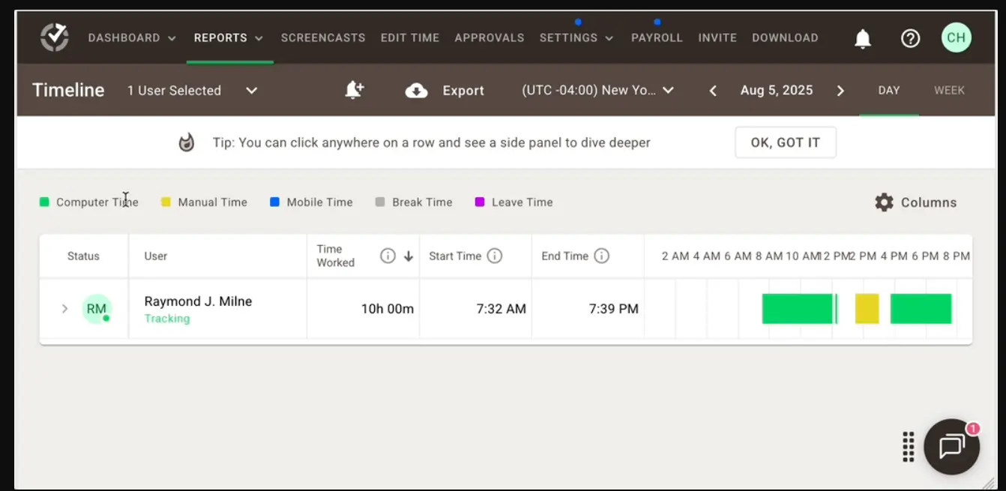Click the Break Time gray swatch
Image resolution: width=1006 pixels, height=491 pixels.
[x=379, y=202]
